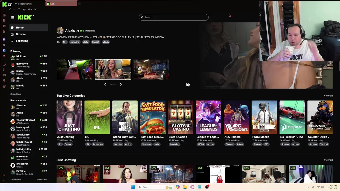
Task: Open Mando in Following list
Action: 29,87
